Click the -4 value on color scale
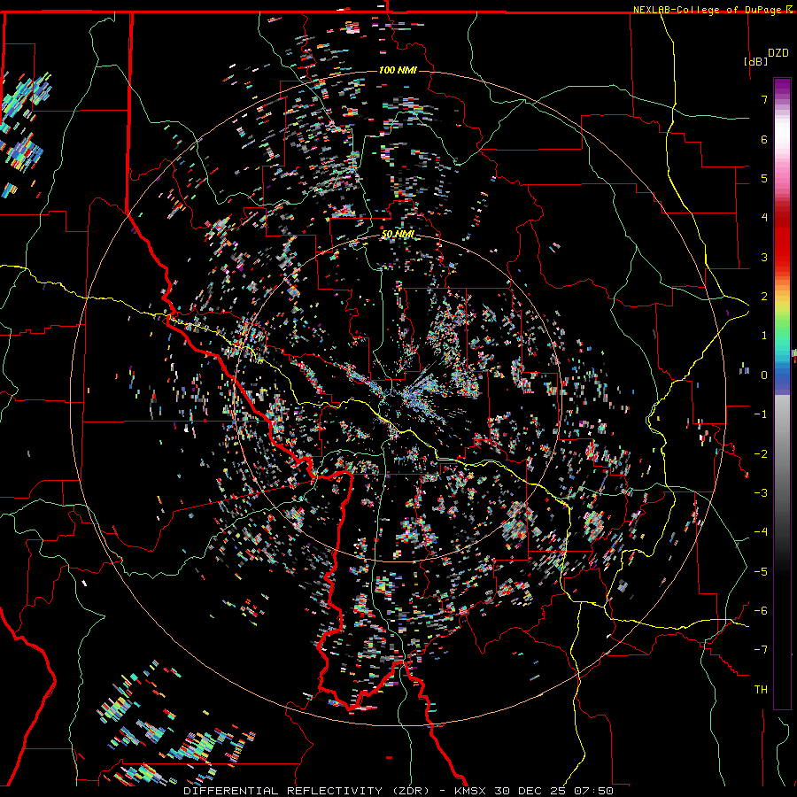 click(x=761, y=532)
